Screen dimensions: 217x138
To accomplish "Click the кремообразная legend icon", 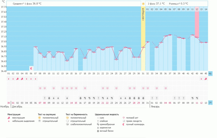I will 98,124.
